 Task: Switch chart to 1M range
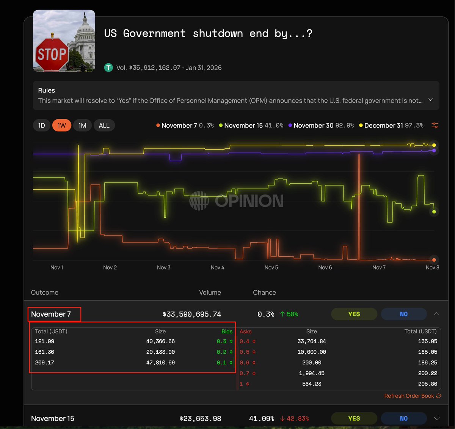[x=82, y=125]
